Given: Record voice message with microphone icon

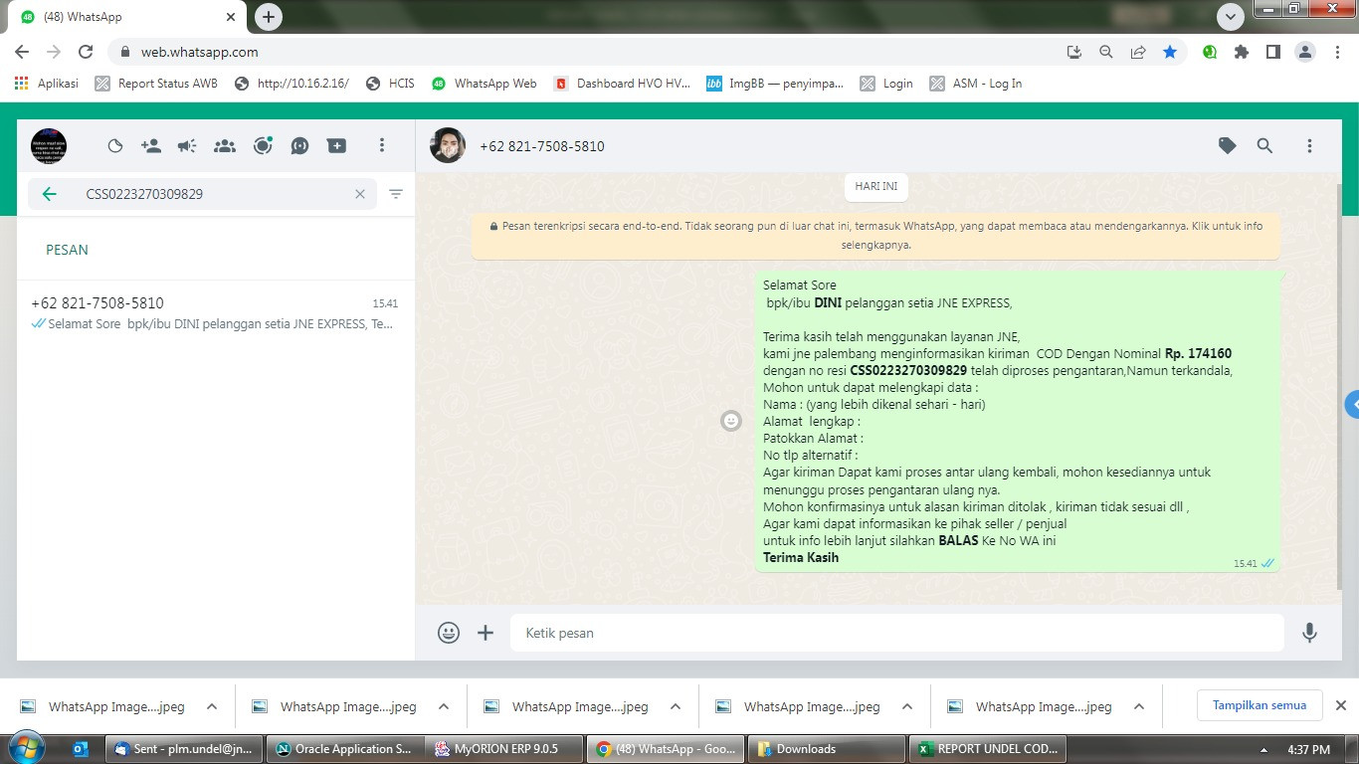Looking at the screenshot, I should (x=1309, y=633).
